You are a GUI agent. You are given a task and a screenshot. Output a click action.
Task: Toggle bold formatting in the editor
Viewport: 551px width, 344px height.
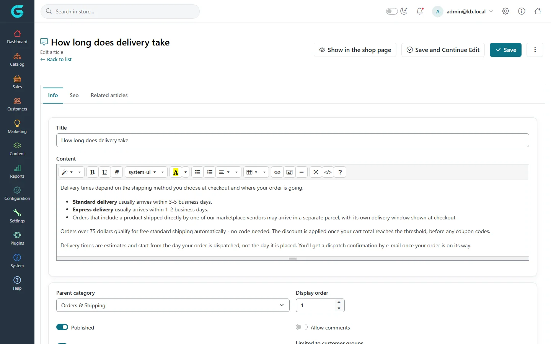pyautogui.click(x=92, y=172)
